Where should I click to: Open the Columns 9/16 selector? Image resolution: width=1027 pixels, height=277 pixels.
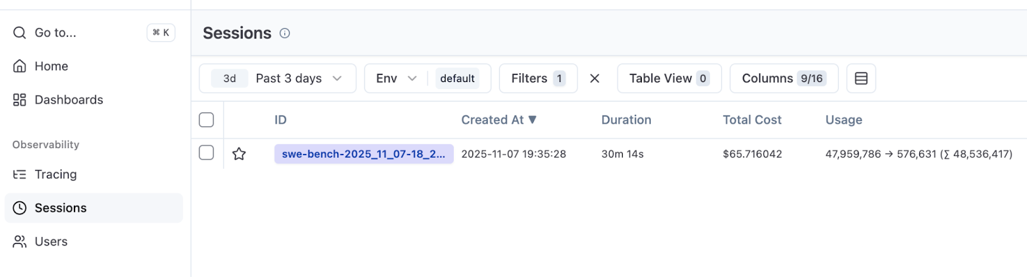[783, 78]
